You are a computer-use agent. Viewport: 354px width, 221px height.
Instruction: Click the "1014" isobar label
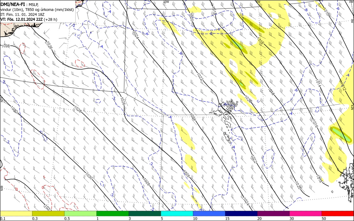[x=318, y=83]
